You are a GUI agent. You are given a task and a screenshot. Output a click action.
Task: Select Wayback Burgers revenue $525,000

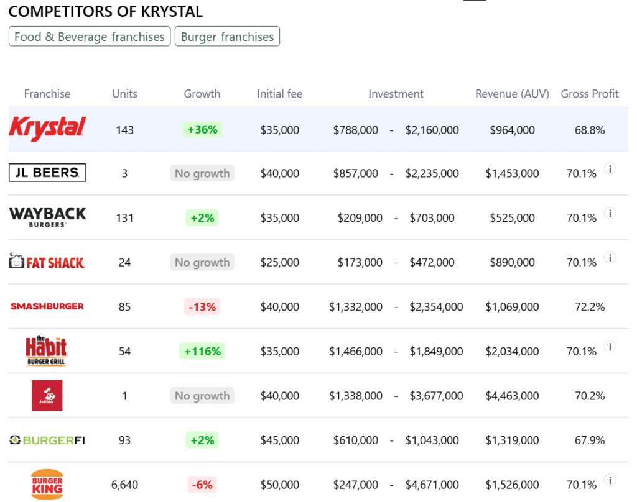coord(513,218)
